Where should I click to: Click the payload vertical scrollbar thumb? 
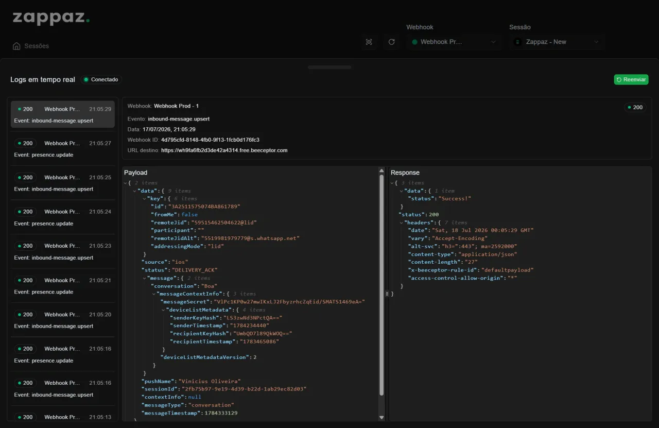[381, 284]
